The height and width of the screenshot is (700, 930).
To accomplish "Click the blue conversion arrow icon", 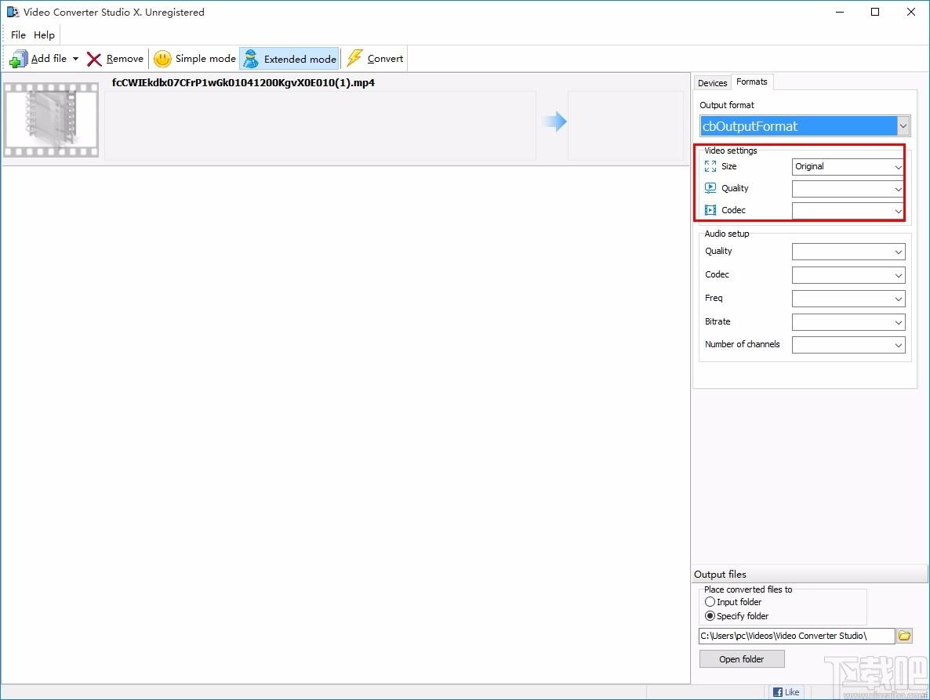I will (554, 122).
